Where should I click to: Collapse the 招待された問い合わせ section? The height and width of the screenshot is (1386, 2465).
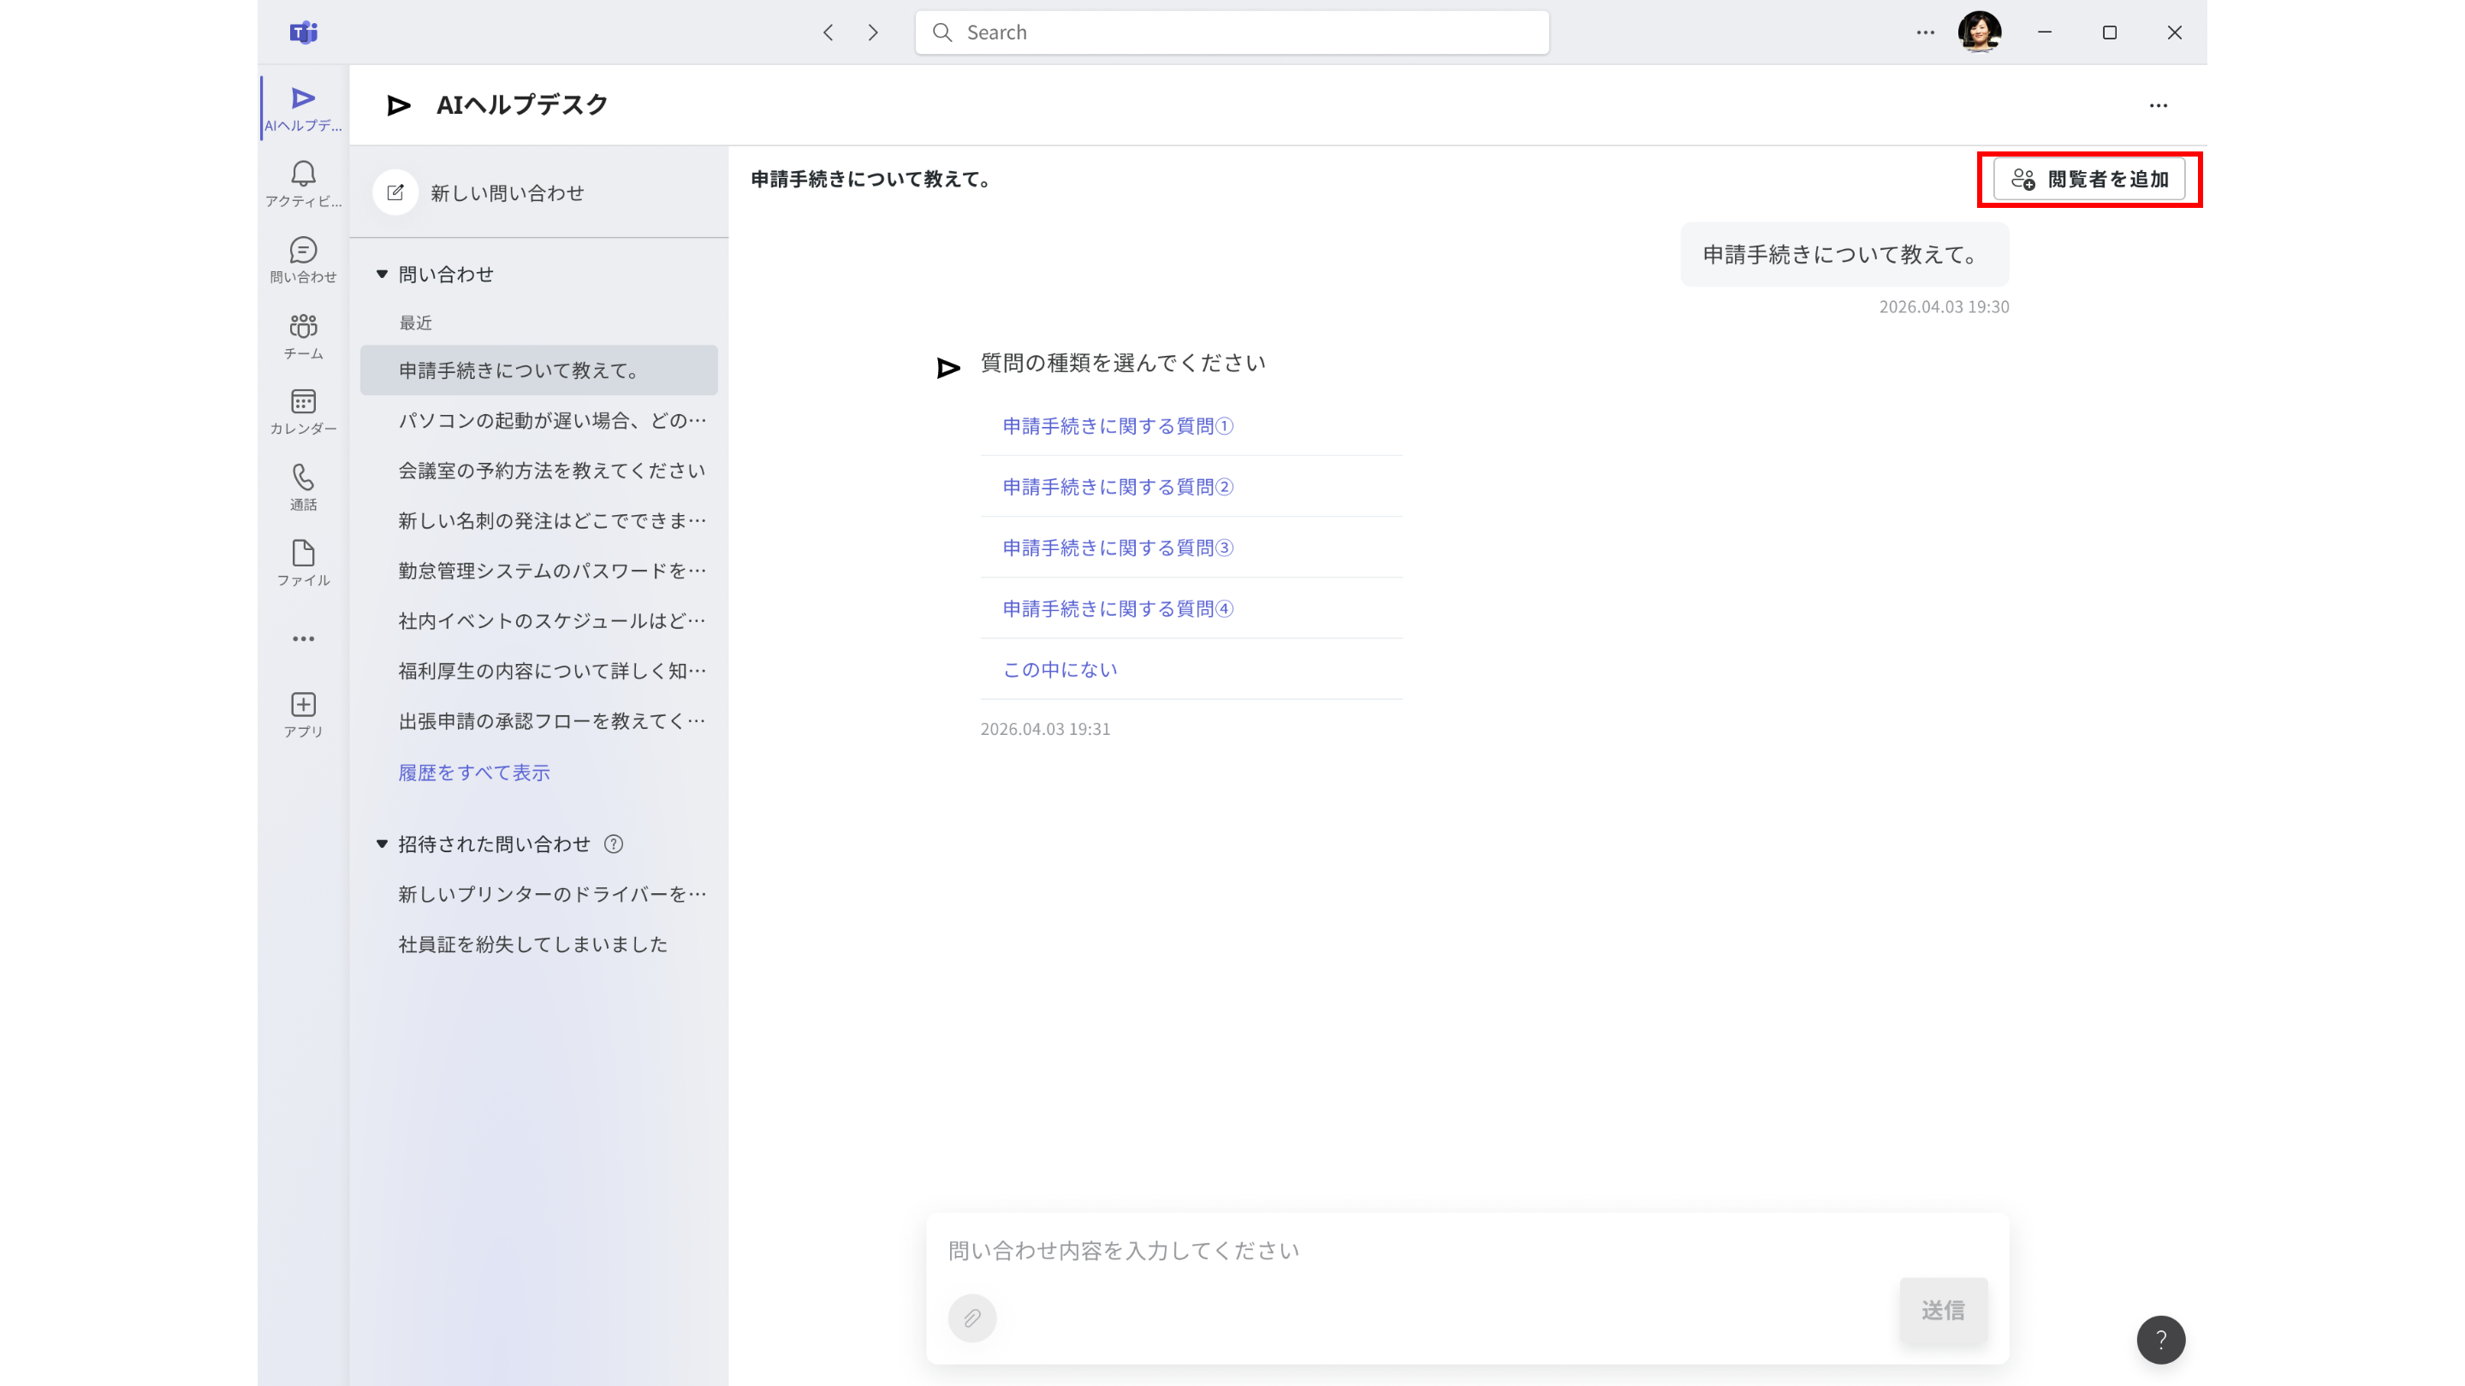point(382,844)
